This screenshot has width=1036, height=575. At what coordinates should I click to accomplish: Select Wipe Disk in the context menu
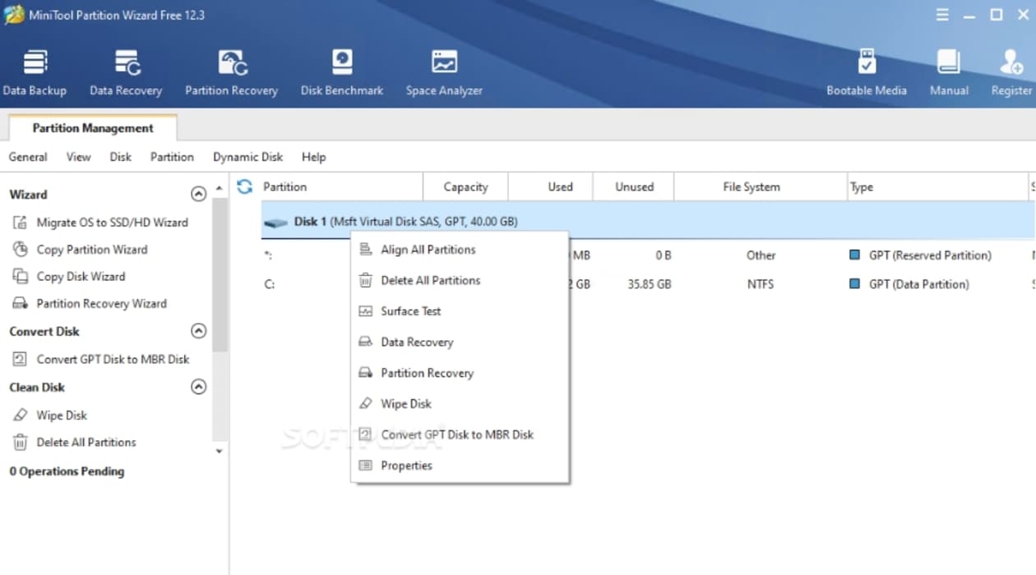click(x=460, y=404)
